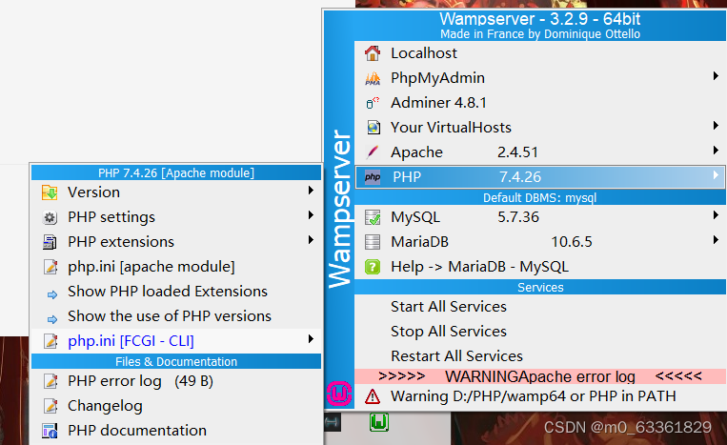The height and width of the screenshot is (445, 727).
Task: Expand the php.ini FCGI - CLI submenu arrow
Action: point(312,339)
